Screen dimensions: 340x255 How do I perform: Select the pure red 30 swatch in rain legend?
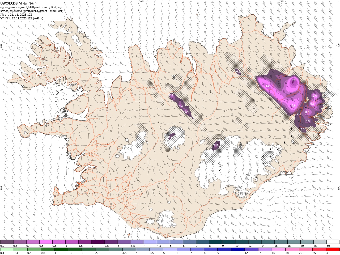pos(333,249)
